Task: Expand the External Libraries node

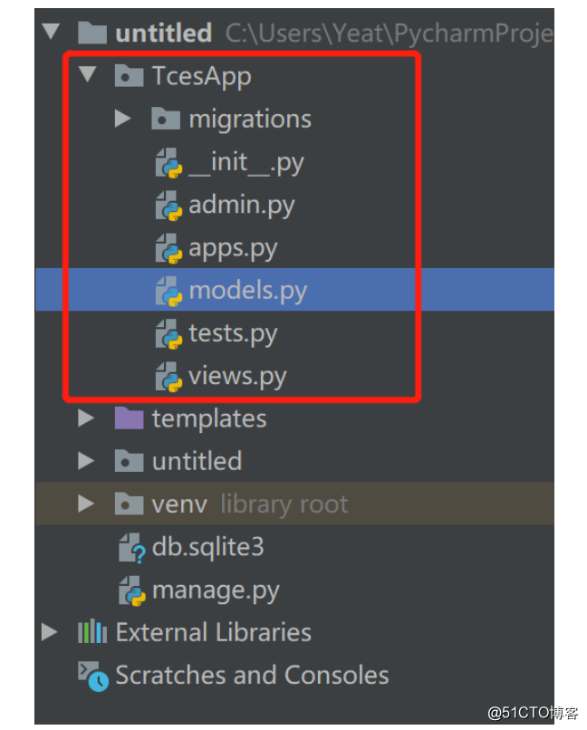Action: 50,632
